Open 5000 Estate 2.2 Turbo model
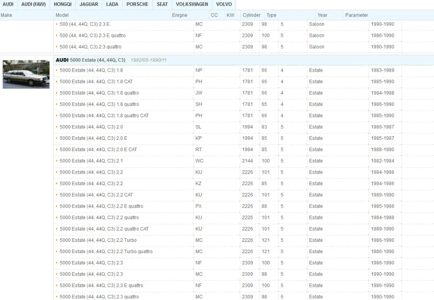The height and width of the screenshot is (300, 434). click(x=98, y=241)
